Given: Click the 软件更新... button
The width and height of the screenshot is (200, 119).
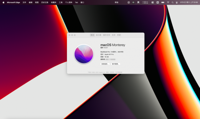Looking at the screenshot, I should 116,64.
